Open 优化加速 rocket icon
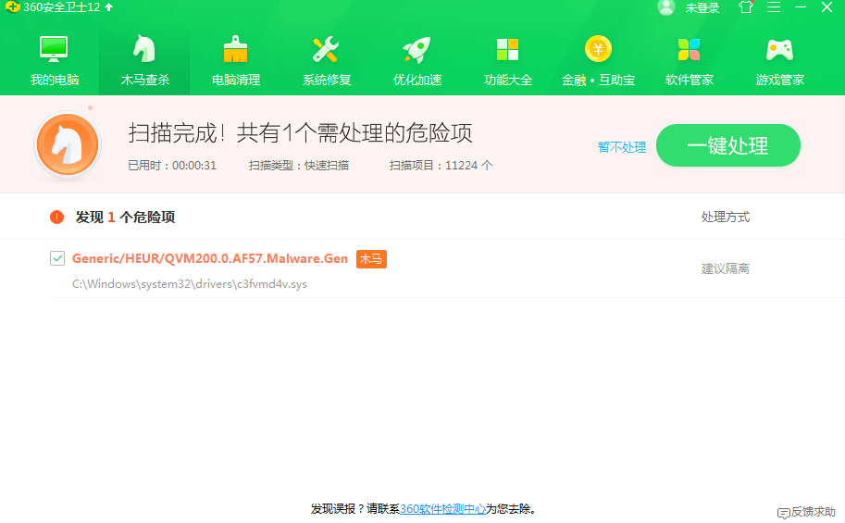 click(416, 49)
